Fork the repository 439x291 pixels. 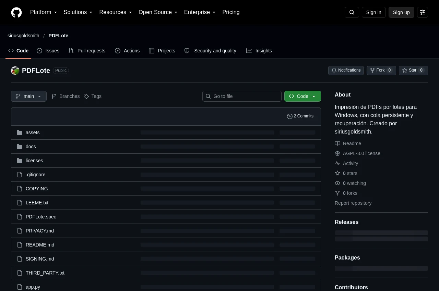pyautogui.click(x=381, y=71)
